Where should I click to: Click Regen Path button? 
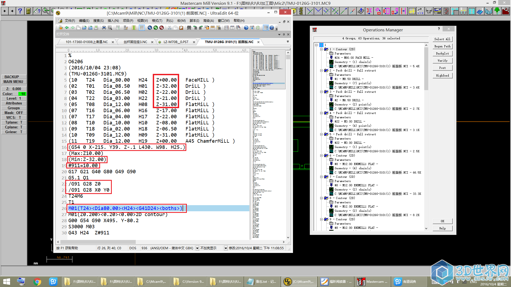point(442,46)
